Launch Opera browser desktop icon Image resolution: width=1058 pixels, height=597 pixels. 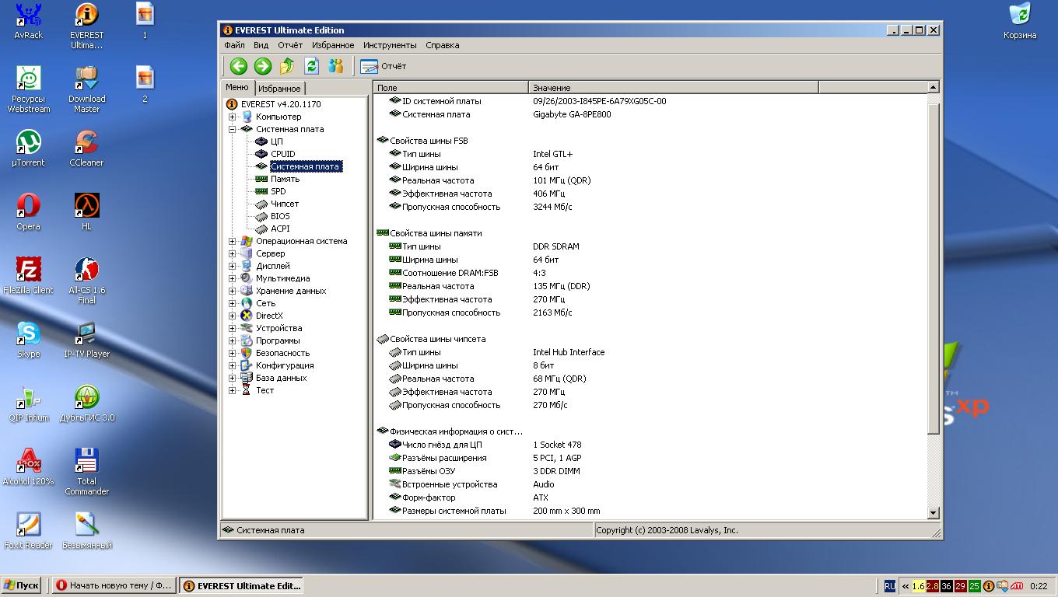pyautogui.click(x=29, y=212)
